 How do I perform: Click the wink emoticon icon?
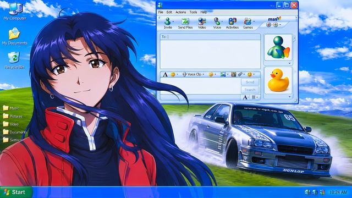211,74
